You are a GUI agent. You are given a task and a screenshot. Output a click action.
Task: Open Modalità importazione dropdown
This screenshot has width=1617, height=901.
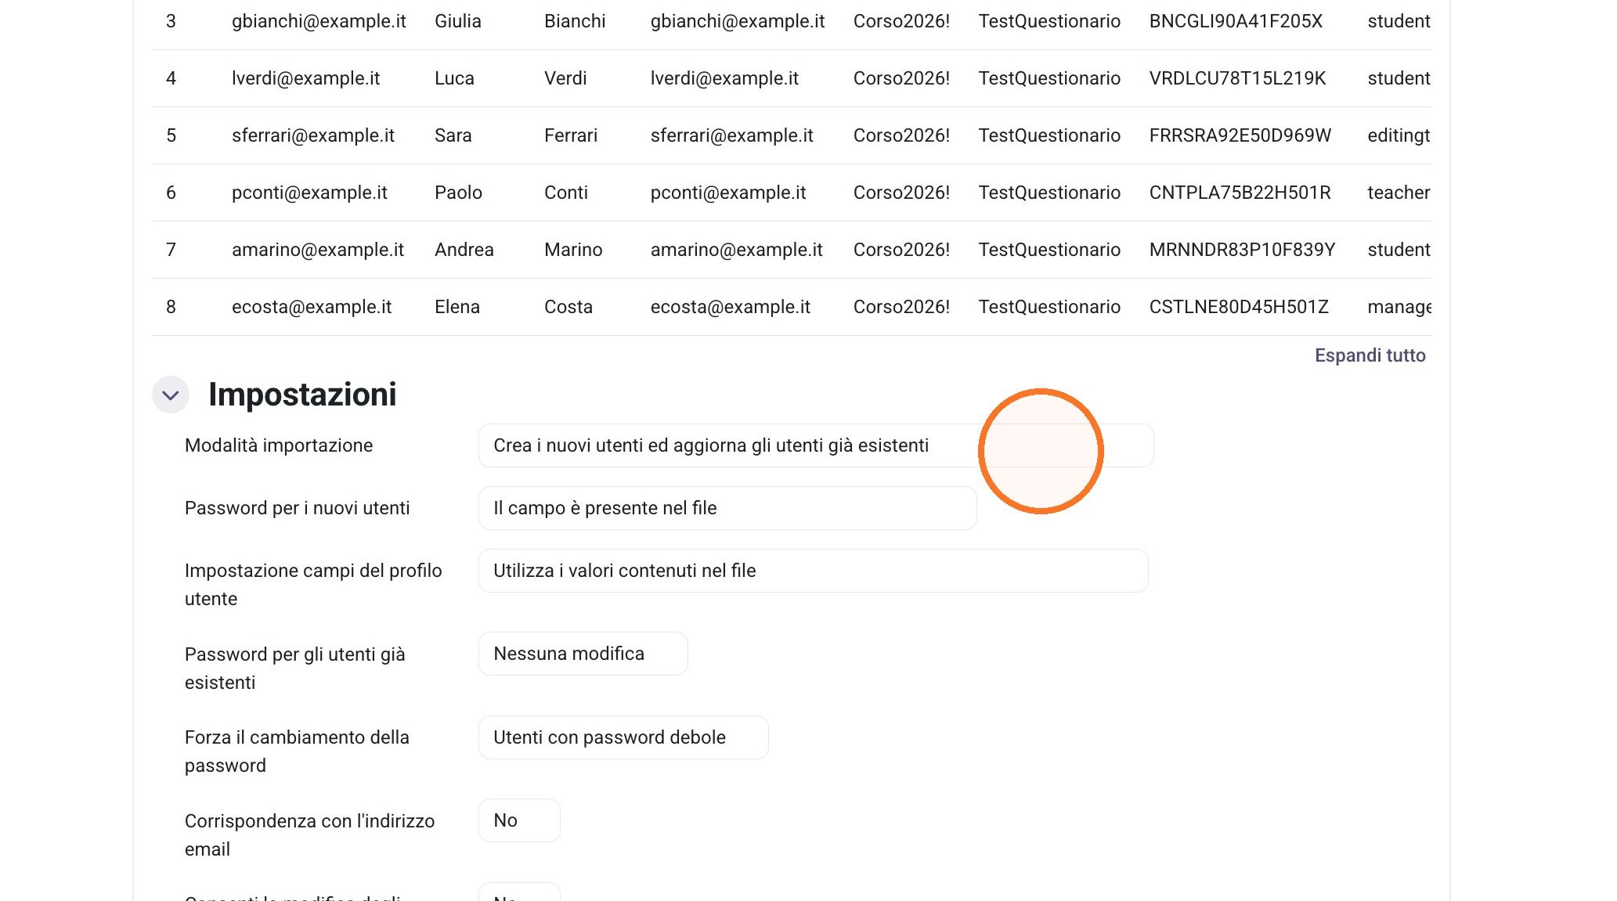click(816, 445)
